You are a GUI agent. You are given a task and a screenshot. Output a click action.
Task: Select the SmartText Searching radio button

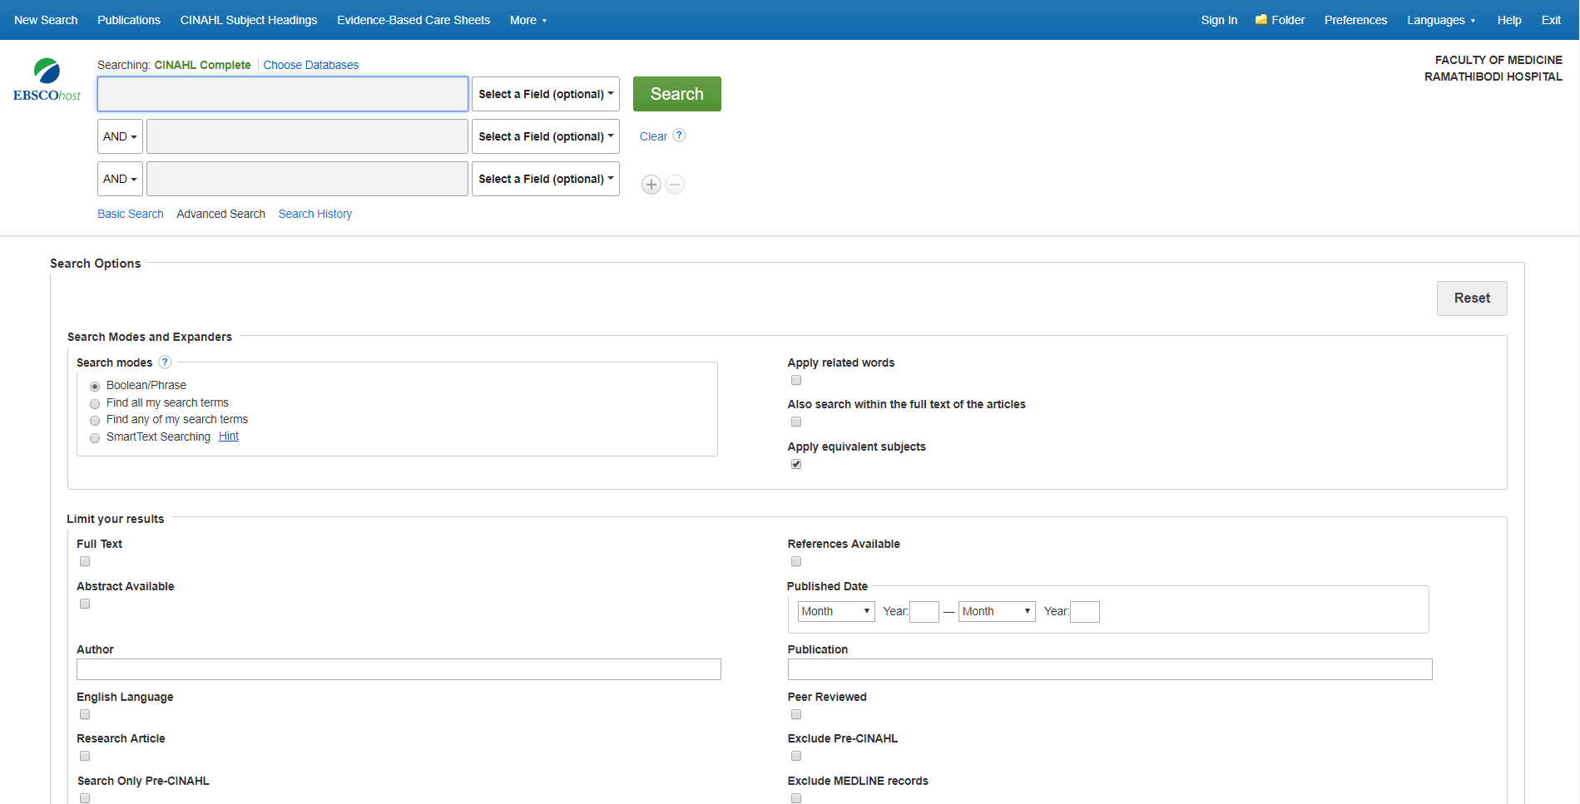(95, 438)
